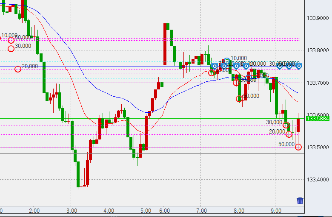Select the left red circle marker labeled 30,000
332x217 pixels.
[11, 49]
